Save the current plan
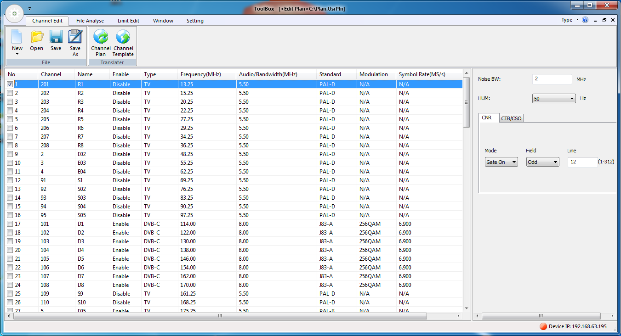Screen dimensions: 621x336 (56, 41)
